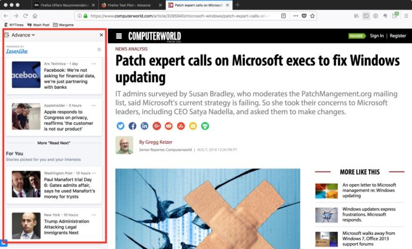This screenshot has height=249, width=412.
Task: Open options dots on Ars Technica card
Action: point(94,64)
